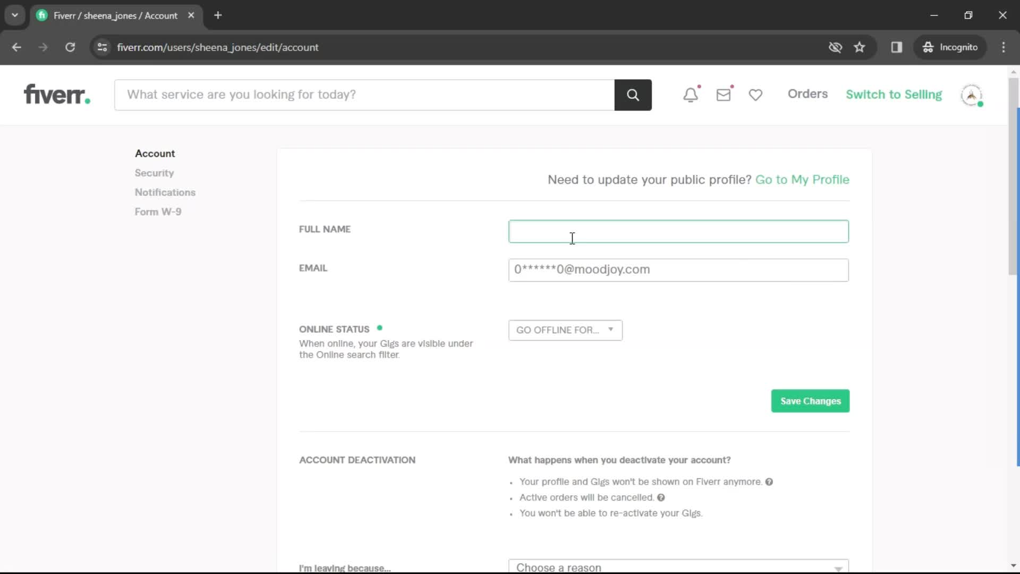
Task: Click Save Changes button
Action: 810,400
